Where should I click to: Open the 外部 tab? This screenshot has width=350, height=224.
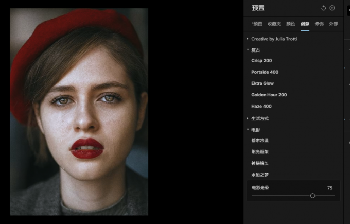coord(334,24)
